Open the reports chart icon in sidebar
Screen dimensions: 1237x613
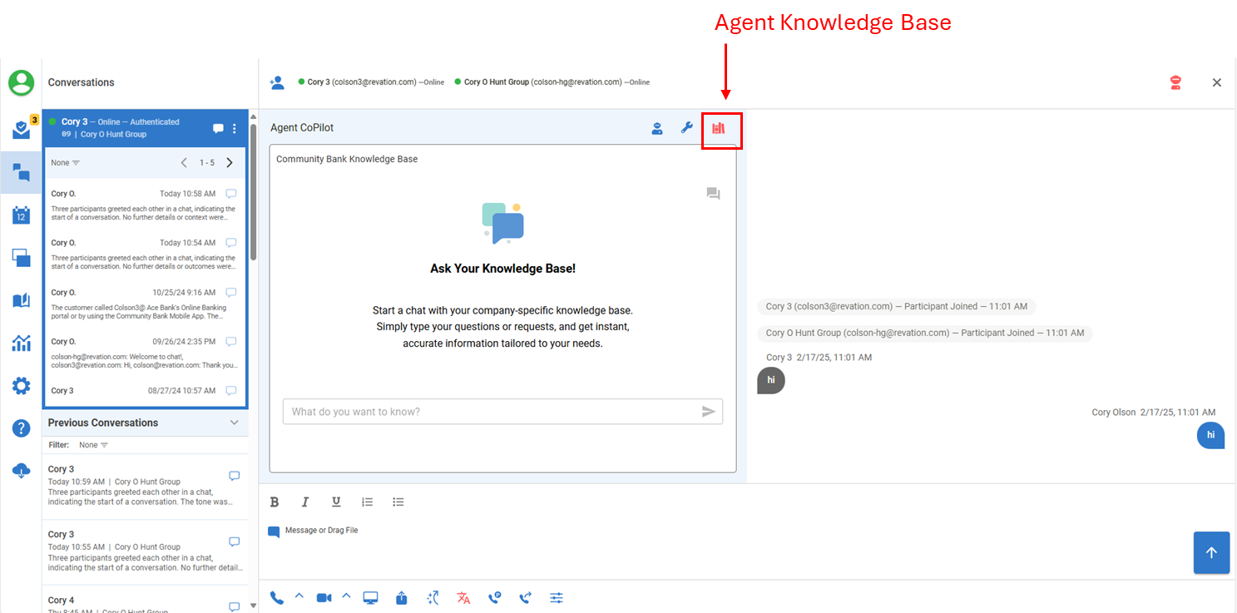(21, 343)
